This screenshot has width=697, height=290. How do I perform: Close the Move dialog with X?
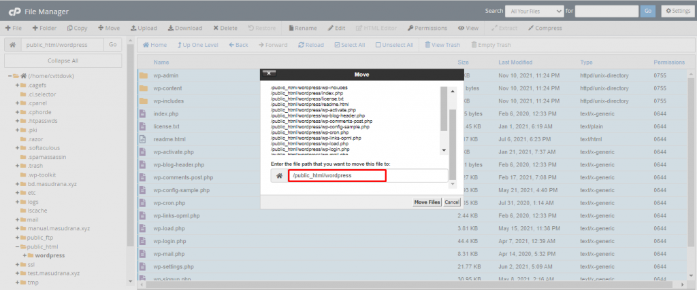(269, 73)
